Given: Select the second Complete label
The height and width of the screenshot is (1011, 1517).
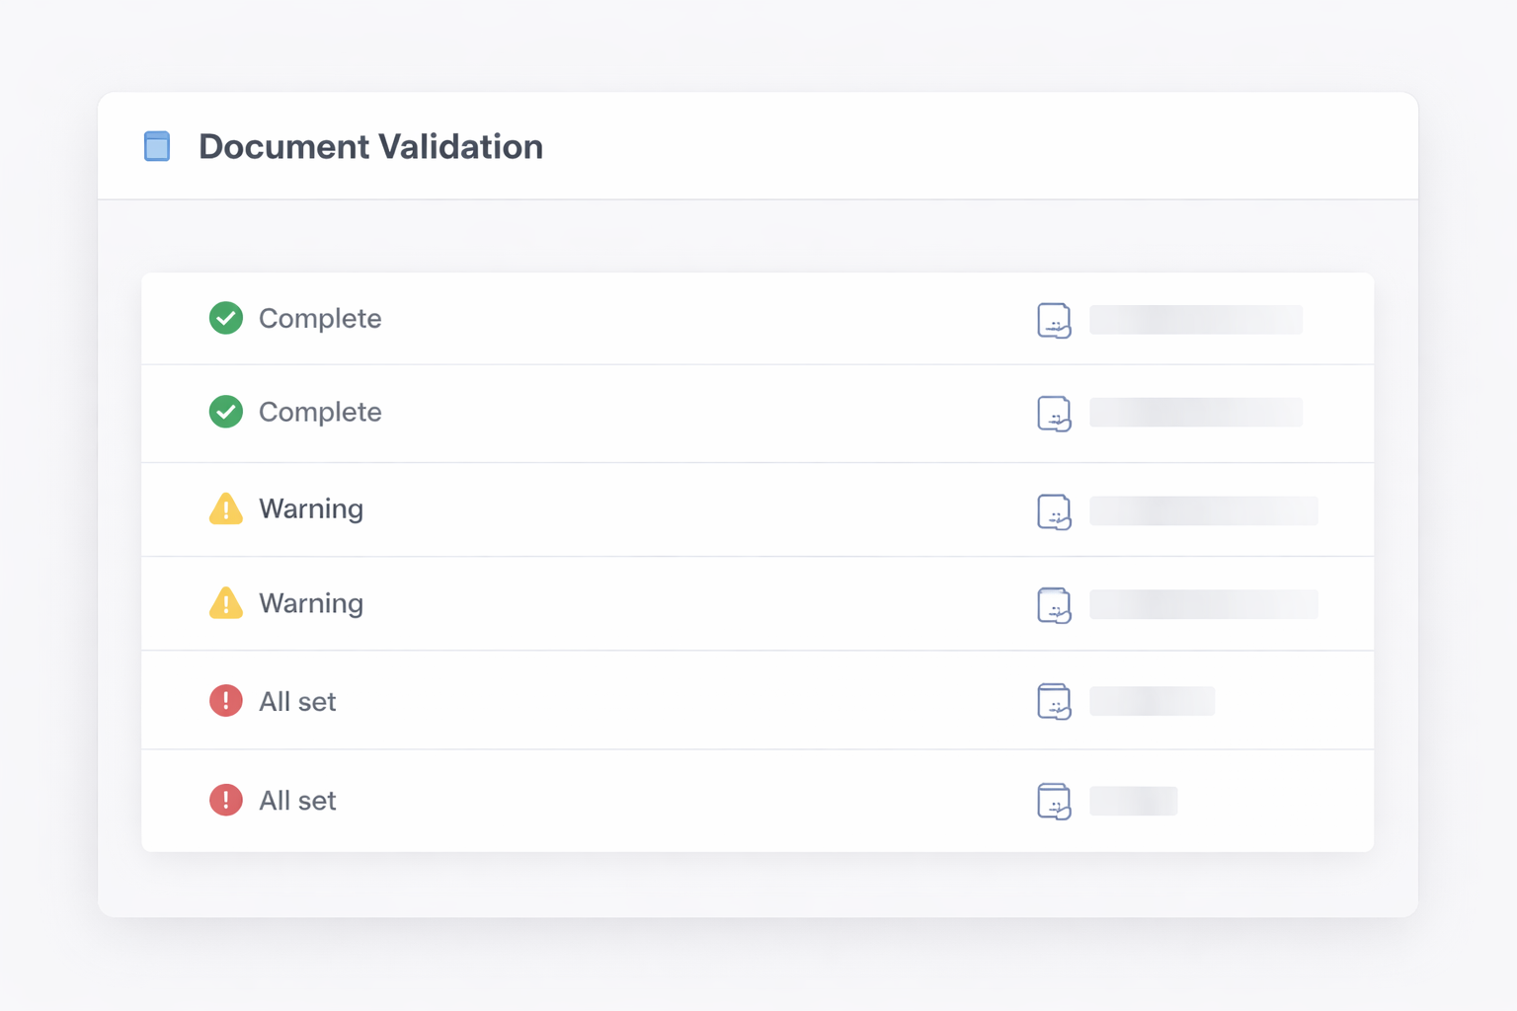Looking at the screenshot, I should [x=320, y=412].
